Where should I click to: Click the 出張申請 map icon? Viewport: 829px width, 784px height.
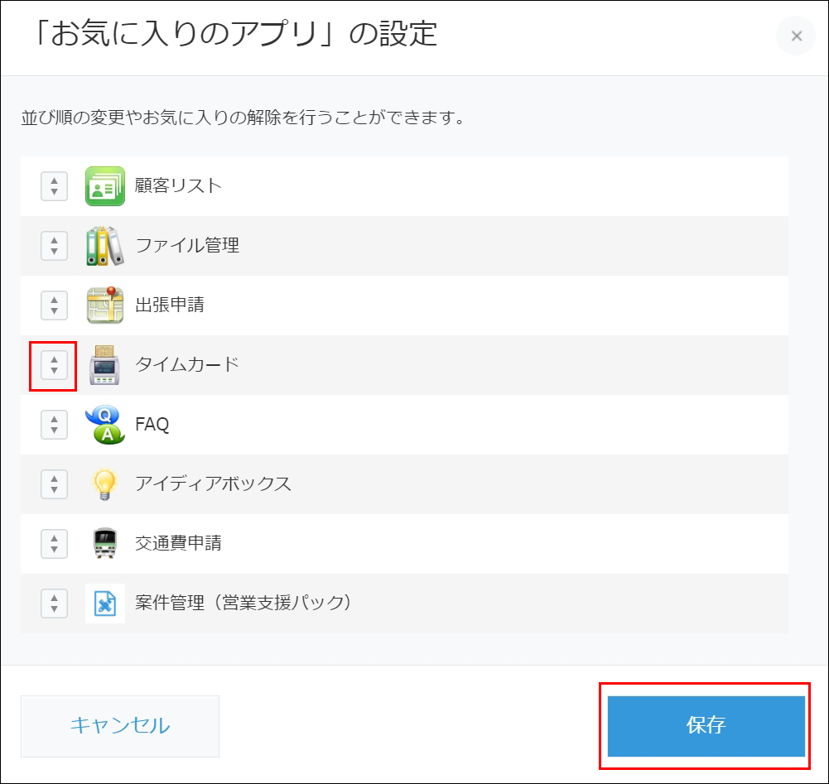[104, 305]
